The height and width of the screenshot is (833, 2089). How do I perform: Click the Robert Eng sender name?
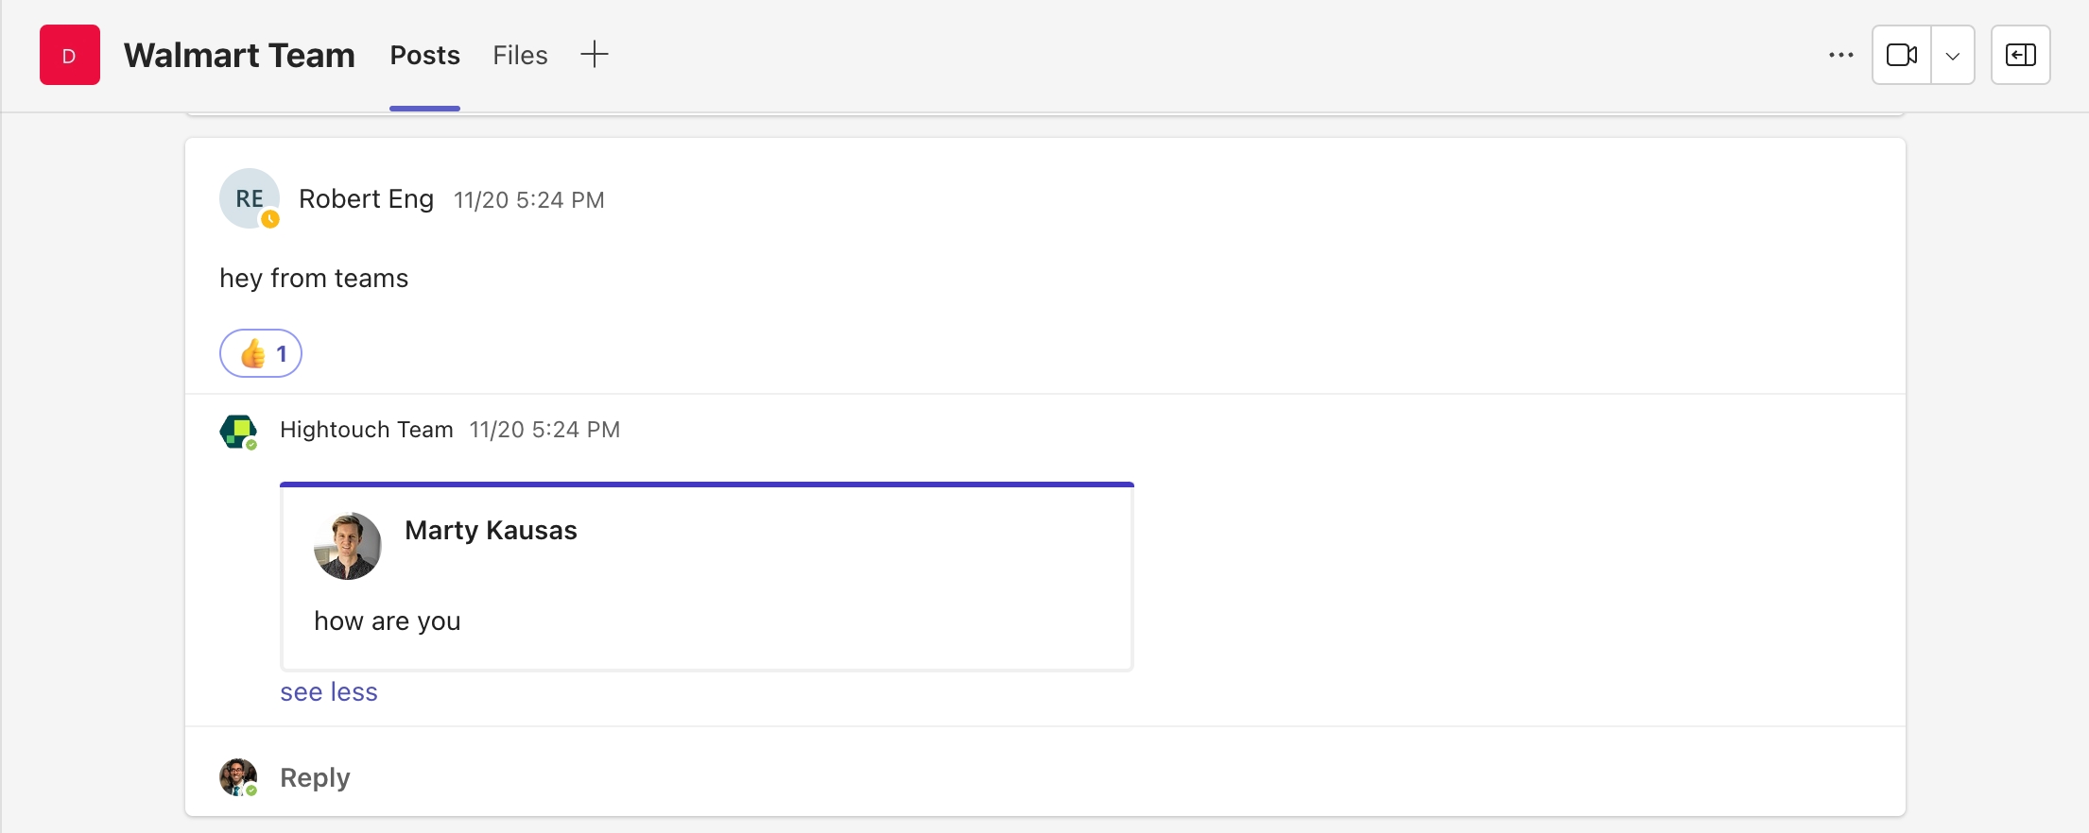366,199
